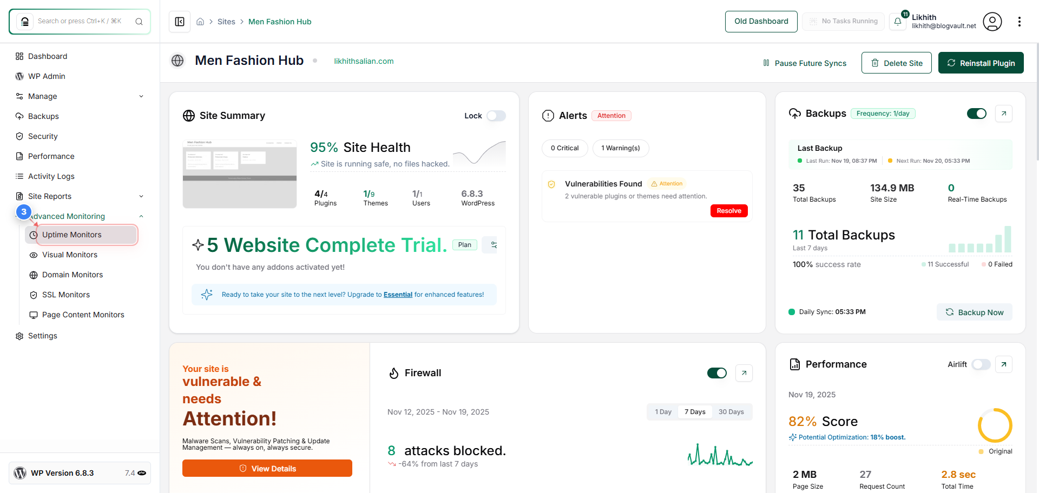The height and width of the screenshot is (493, 1039).
Task: Click the orange View Details button
Action: pos(267,468)
